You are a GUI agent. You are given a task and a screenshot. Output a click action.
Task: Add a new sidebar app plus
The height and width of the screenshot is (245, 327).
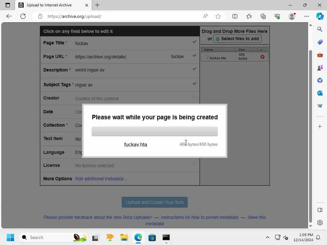pos(320,126)
